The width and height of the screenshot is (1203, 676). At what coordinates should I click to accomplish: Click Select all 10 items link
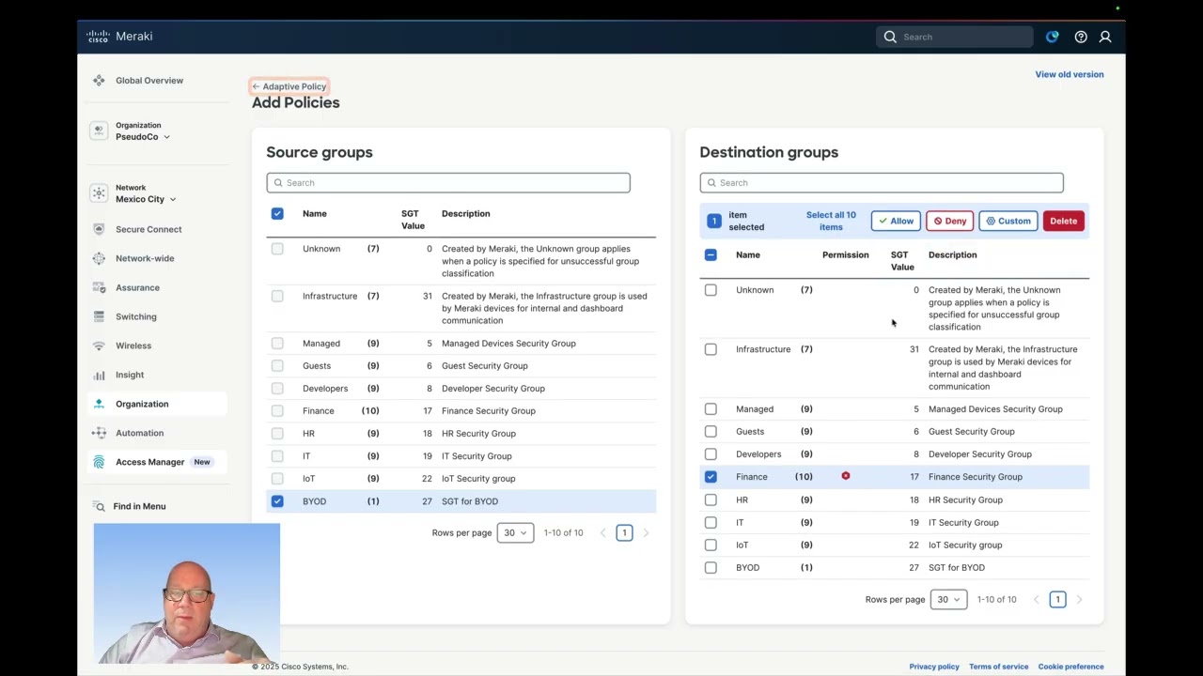831,221
